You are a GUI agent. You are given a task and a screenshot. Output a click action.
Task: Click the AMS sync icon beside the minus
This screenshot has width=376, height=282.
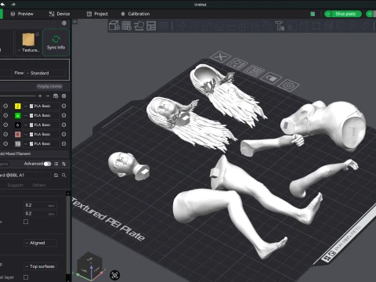pyautogui.click(x=56, y=96)
